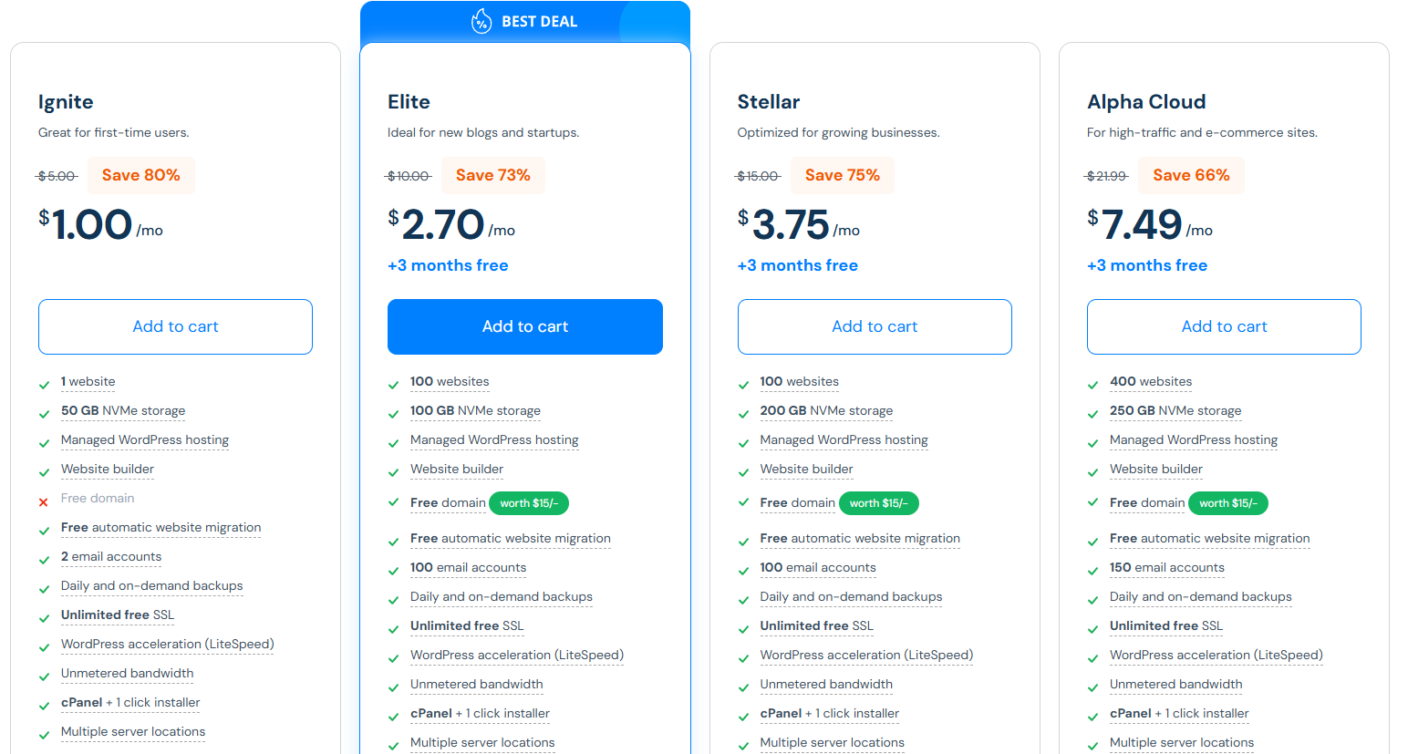Add the Stellar plan to cart
The image size is (1408, 754).
pyautogui.click(x=875, y=326)
